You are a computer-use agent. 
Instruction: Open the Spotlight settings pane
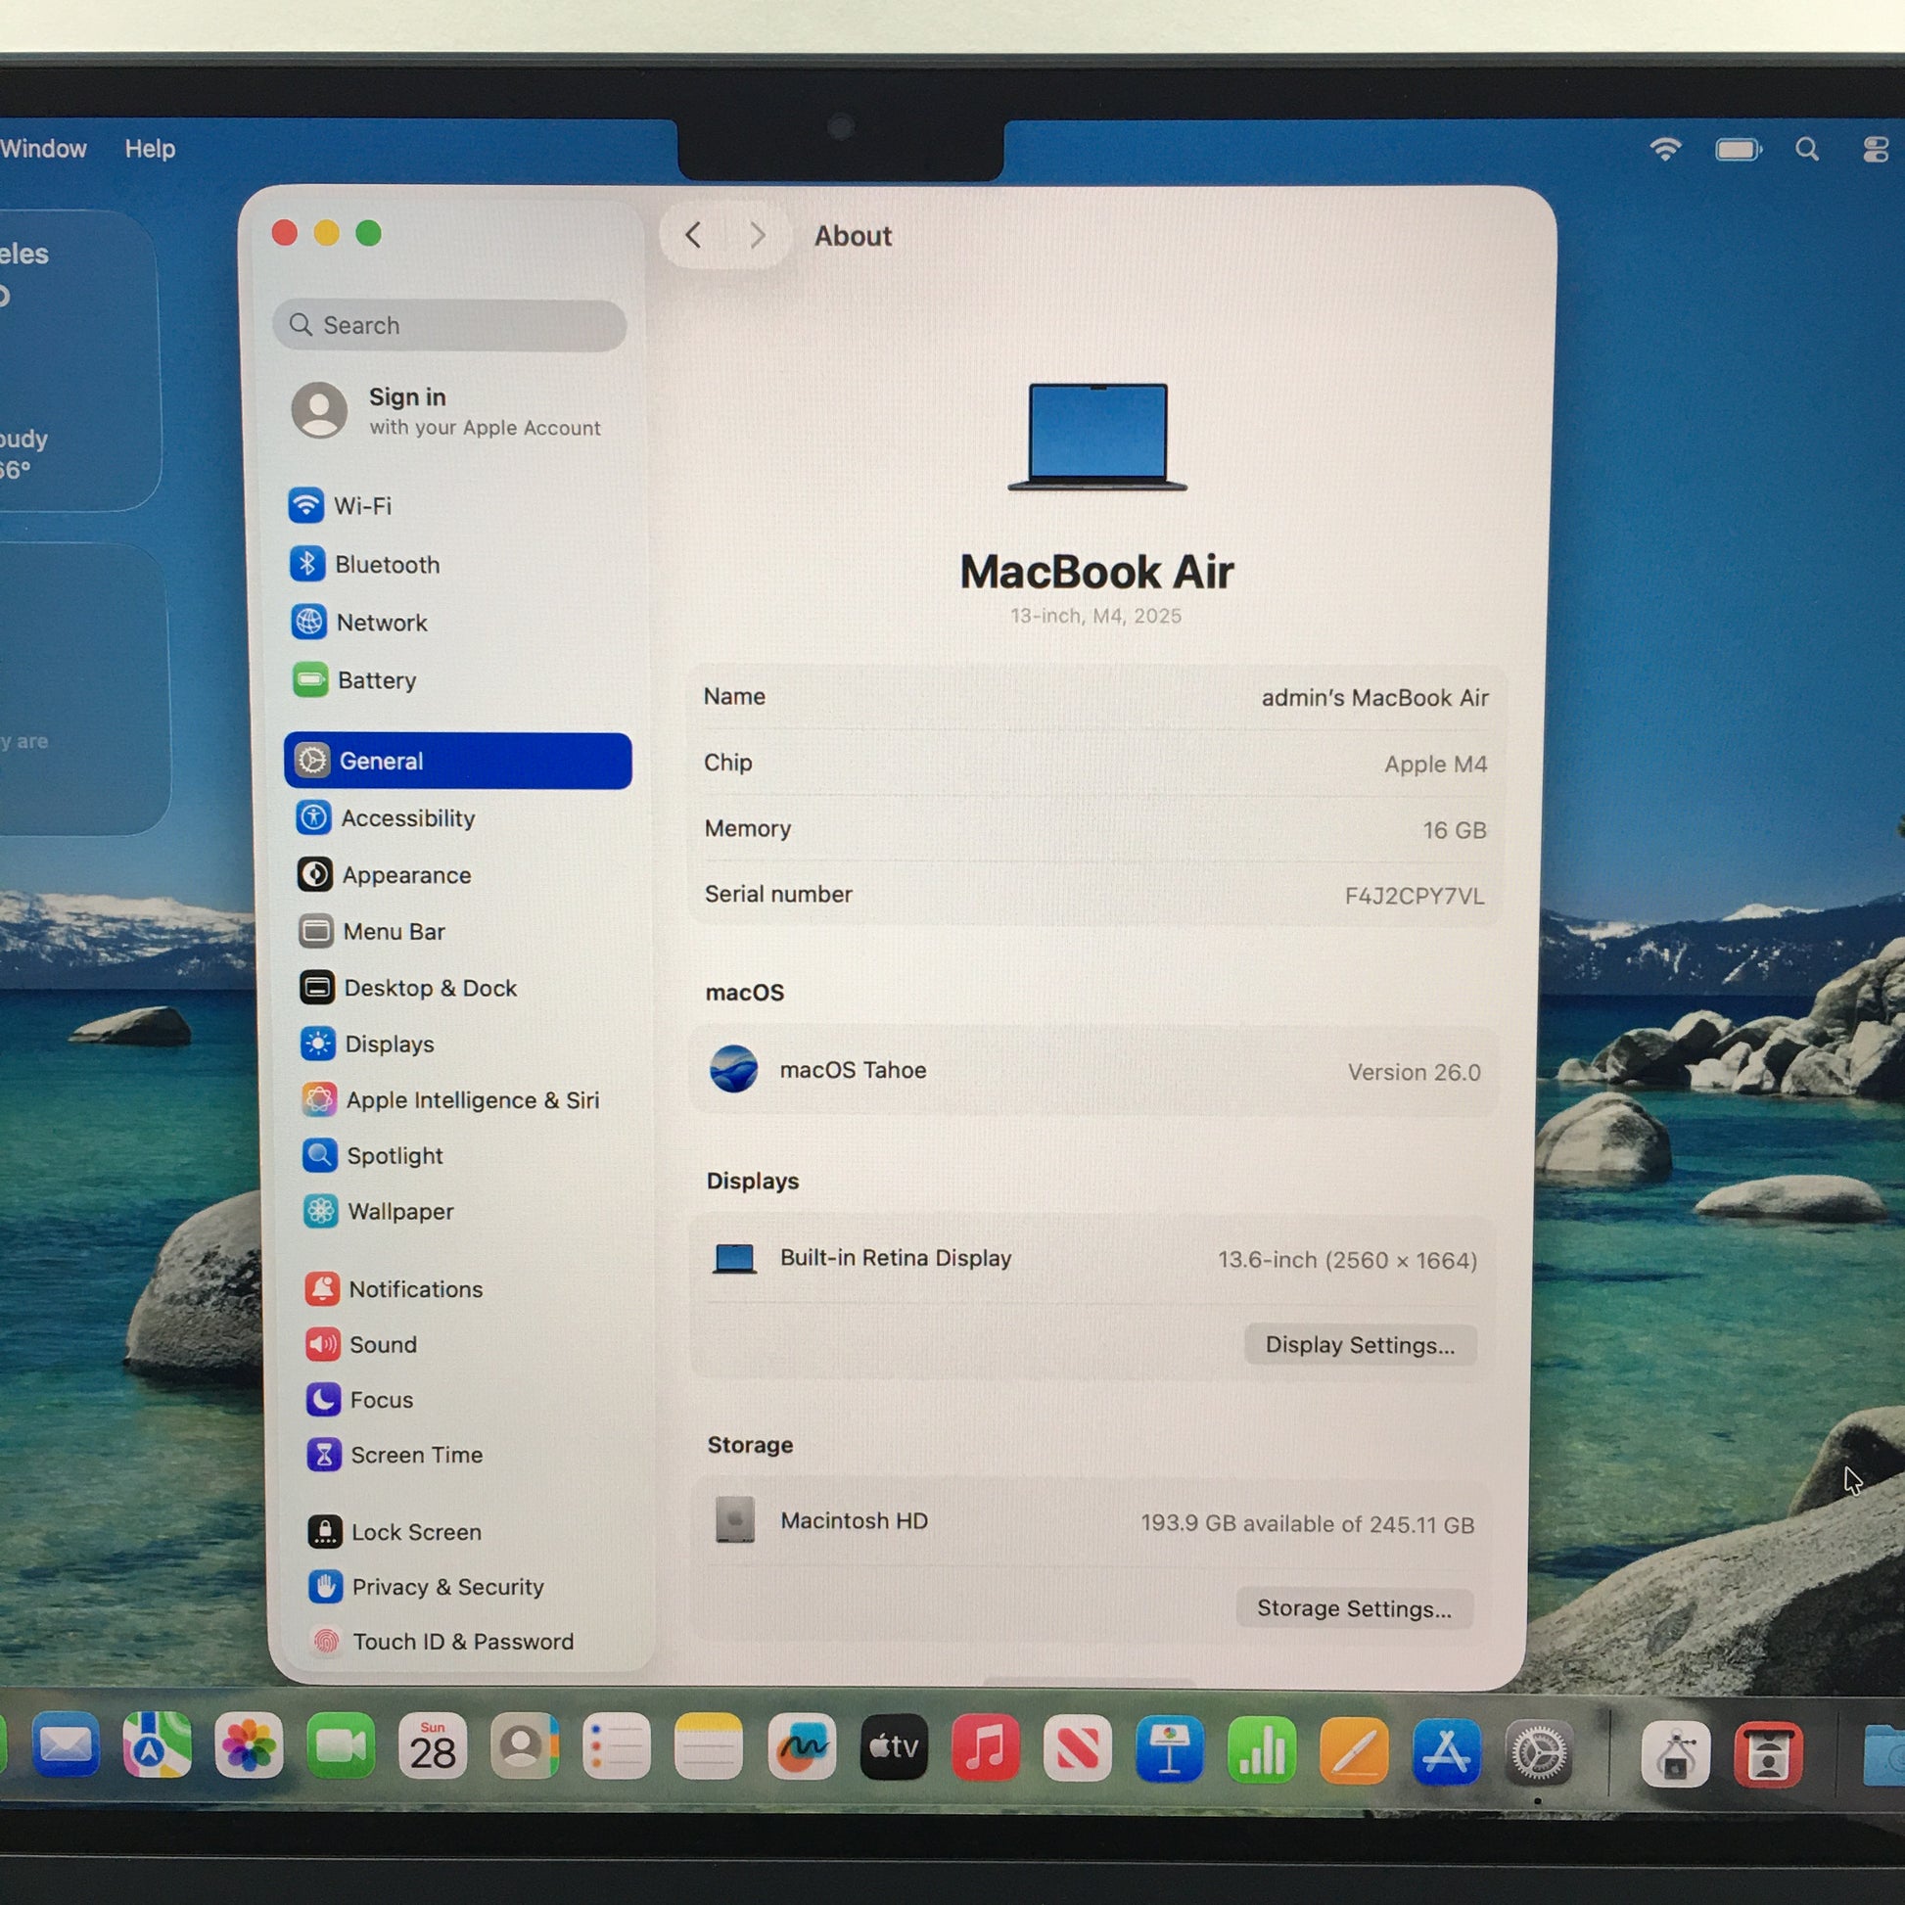(394, 1155)
